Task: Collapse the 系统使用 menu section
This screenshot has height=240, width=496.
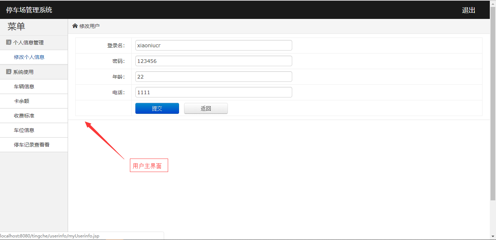Action: [34, 72]
